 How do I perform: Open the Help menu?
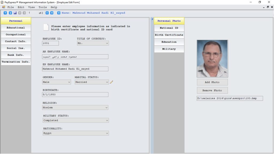[x=54, y=7]
